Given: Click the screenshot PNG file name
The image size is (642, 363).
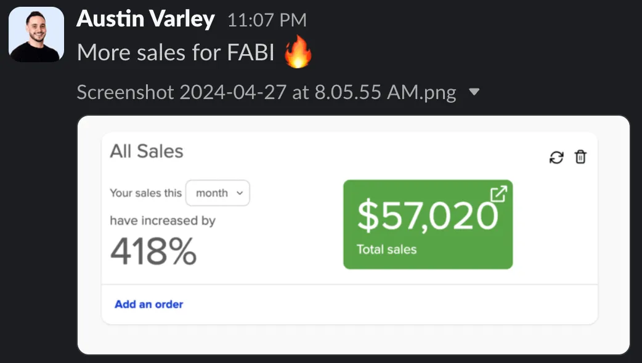Looking at the screenshot, I should 266,93.
